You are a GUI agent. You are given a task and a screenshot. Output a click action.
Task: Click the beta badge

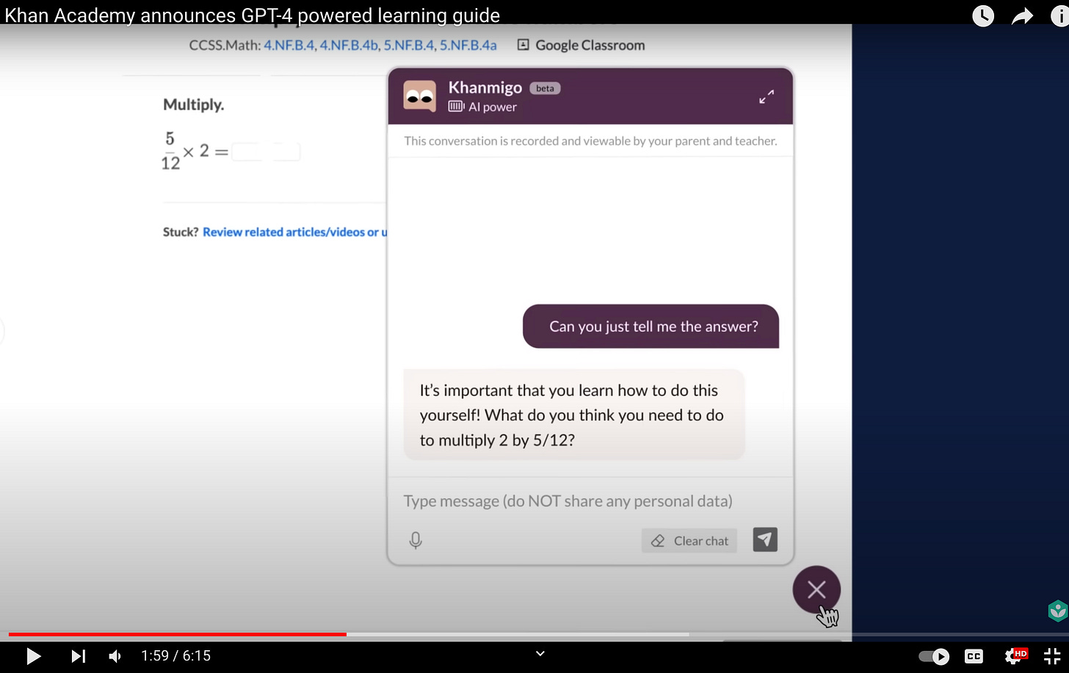click(545, 88)
